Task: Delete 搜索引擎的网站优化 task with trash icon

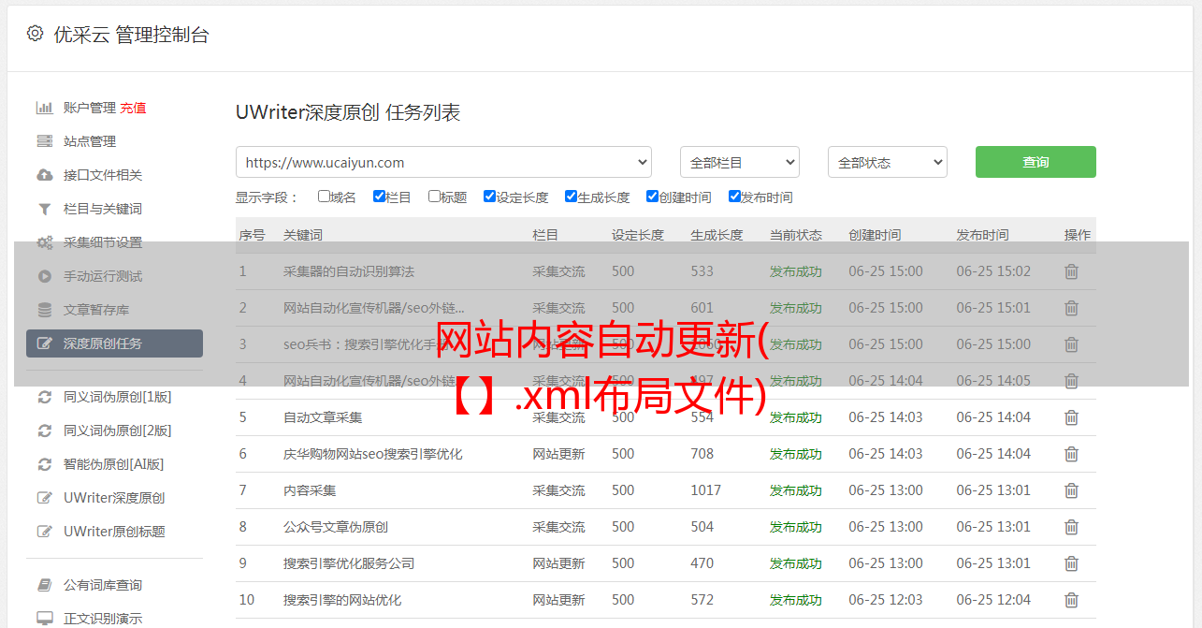Action: coord(1072,600)
